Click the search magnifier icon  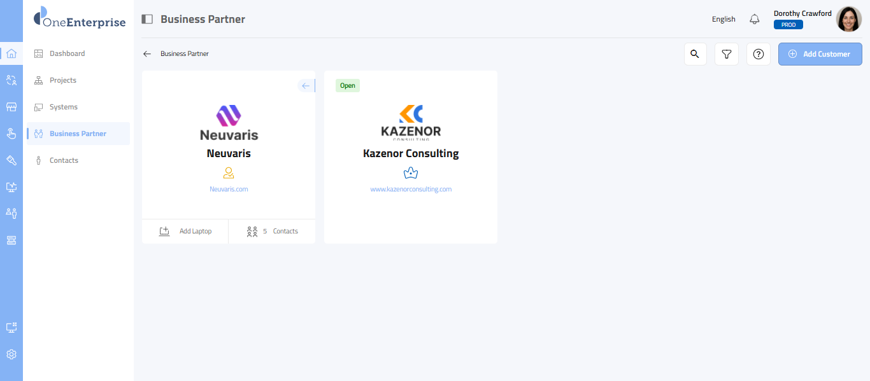click(695, 54)
